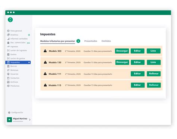This screenshot has height=139, width=177.
Task: Click the Informes contables bar chart icon
Action: (8, 39)
